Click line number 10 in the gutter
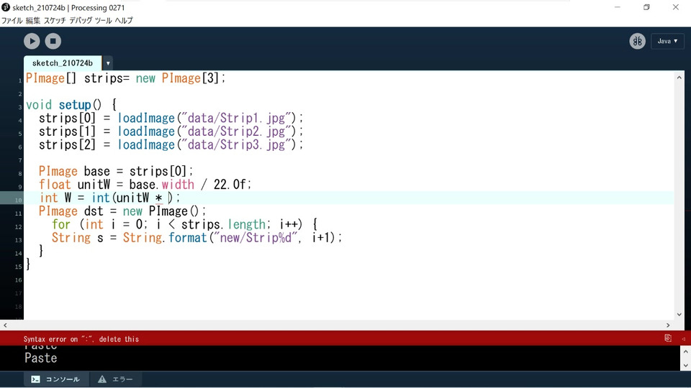The height and width of the screenshot is (388, 691). coord(19,200)
